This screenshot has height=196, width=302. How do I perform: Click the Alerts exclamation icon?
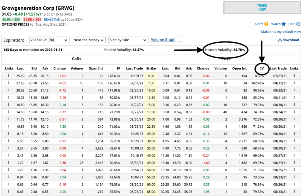click(x=266, y=24)
